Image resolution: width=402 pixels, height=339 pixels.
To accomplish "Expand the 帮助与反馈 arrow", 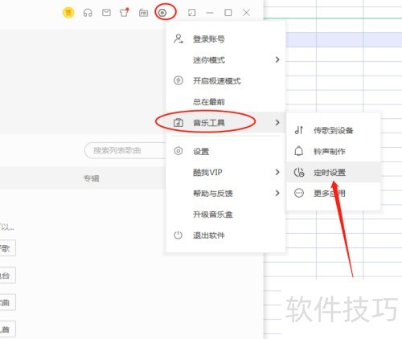I will pos(277,193).
